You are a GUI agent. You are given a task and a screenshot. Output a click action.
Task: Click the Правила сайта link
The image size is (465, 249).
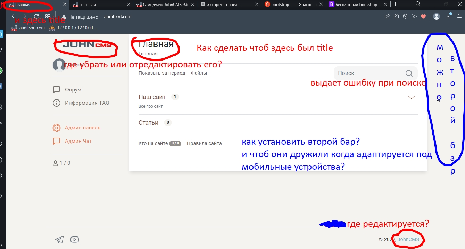[x=204, y=143]
